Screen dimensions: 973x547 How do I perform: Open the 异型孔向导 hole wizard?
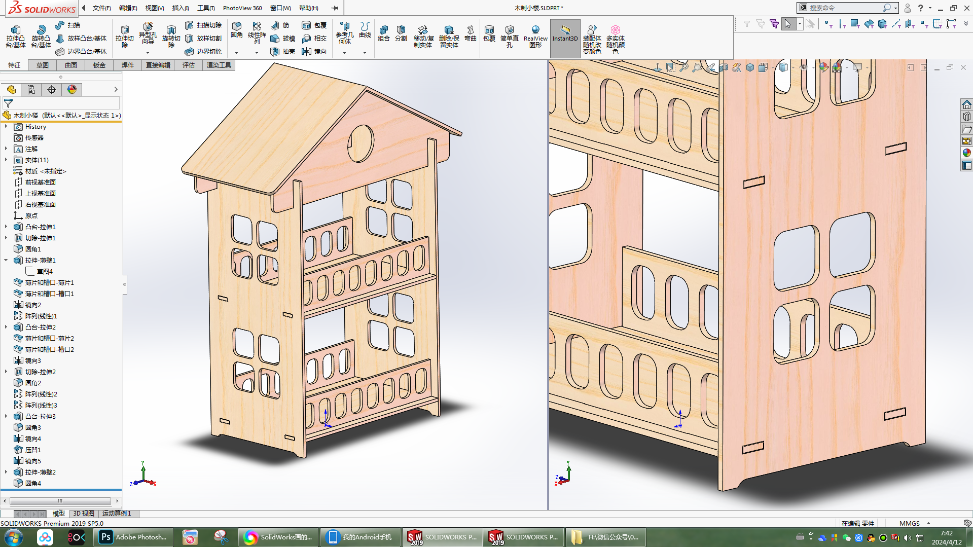tap(148, 33)
